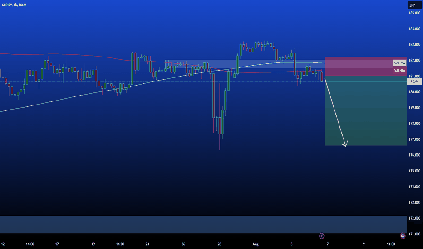The width and height of the screenshot is (423, 249).
Task: Click the Aug label on the time axis
Action: pyautogui.click(x=256, y=244)
